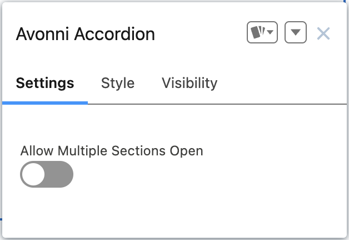Click the X icon beside the dropdown arrow

click(323, 33)
